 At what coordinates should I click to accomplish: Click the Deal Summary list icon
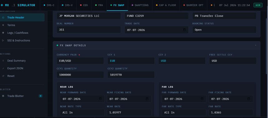[3, 61]
